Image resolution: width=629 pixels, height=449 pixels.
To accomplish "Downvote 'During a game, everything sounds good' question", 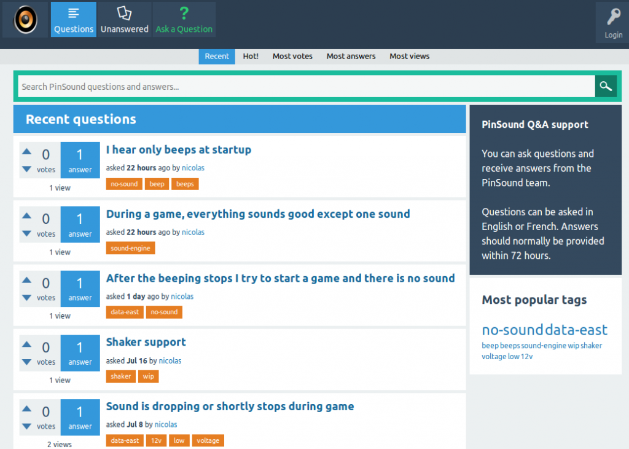I will point(26,233).
